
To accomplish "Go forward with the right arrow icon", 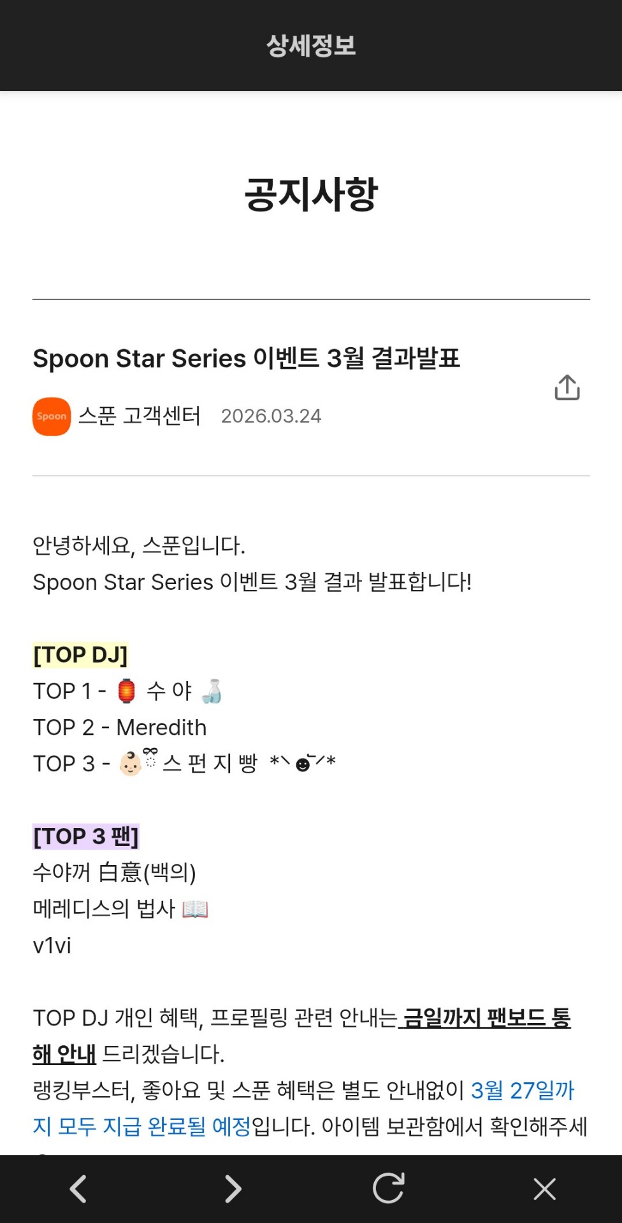I will pyautogui.click(x=233, y=1189).
